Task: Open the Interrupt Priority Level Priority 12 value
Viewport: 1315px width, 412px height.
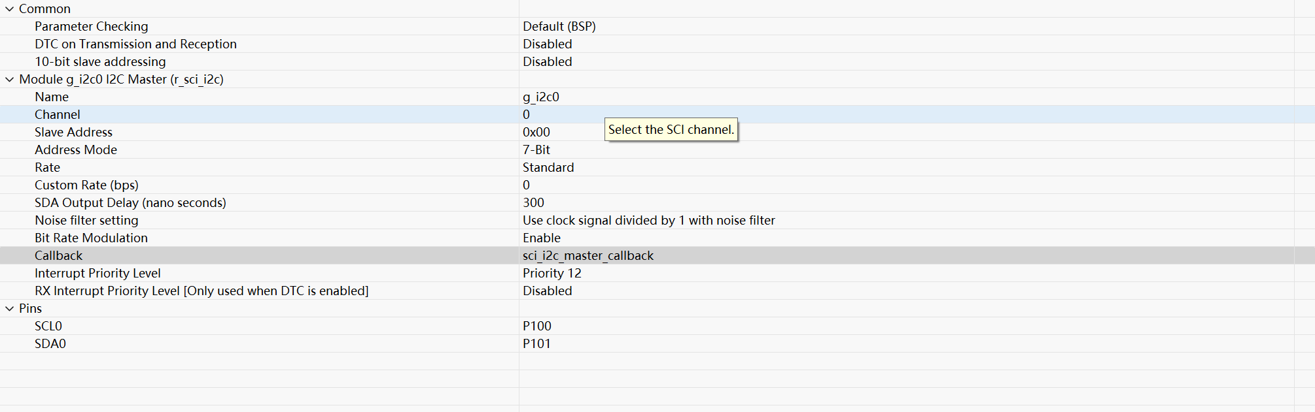Action: (906, 273)
